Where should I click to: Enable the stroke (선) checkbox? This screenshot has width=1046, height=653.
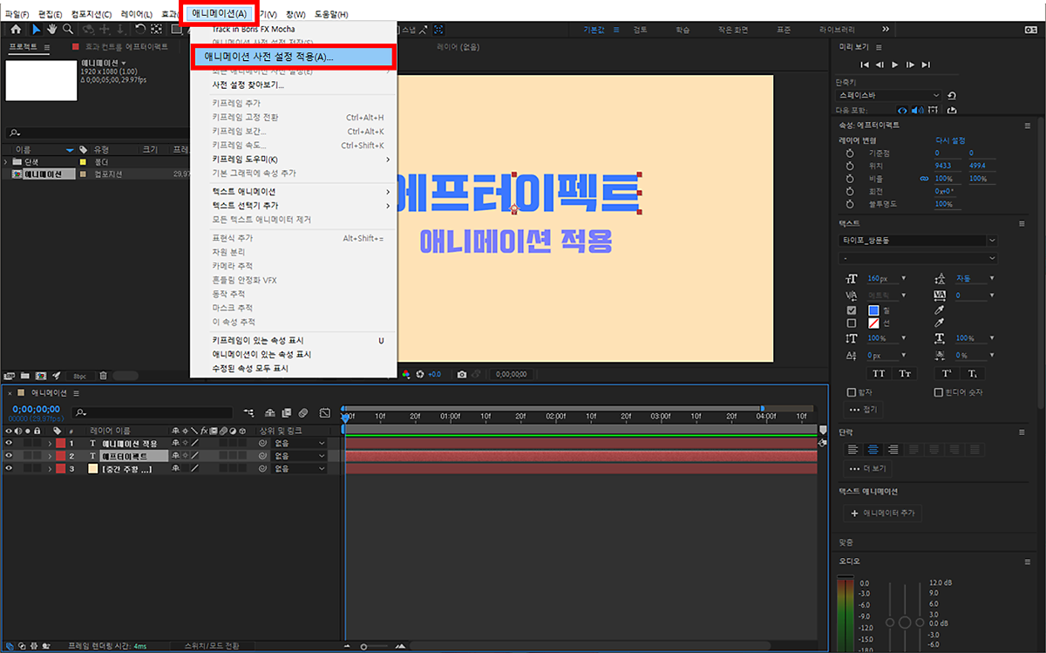pyautogui.click(x=852, y=323)
